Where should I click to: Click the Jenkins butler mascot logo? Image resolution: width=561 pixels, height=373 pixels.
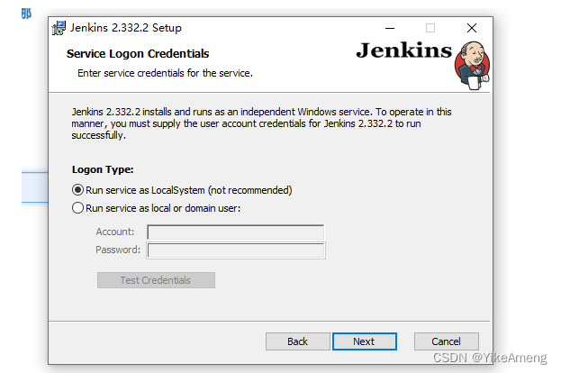[472, 65]
